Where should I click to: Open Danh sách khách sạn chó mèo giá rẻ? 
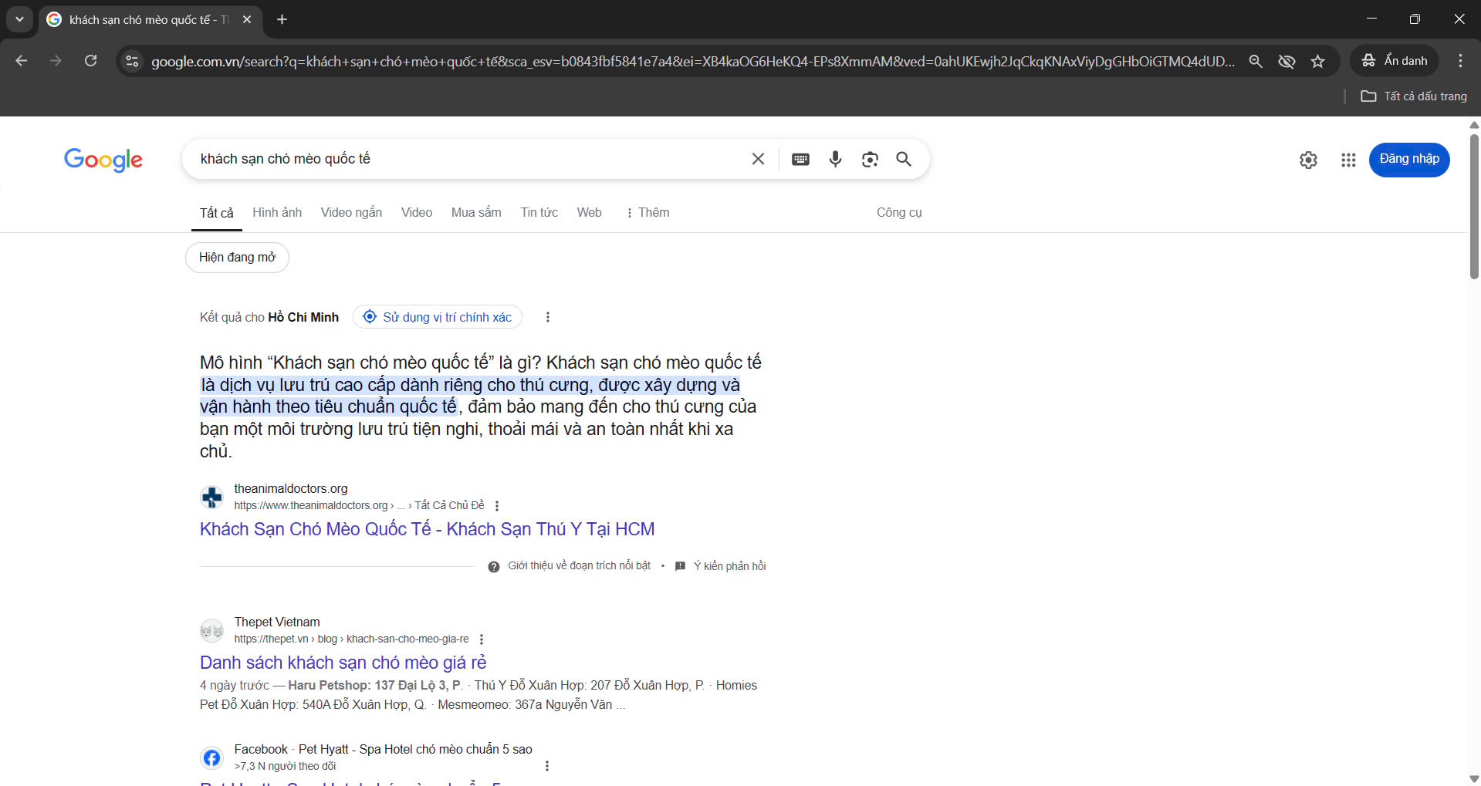(x=343, y=663)
